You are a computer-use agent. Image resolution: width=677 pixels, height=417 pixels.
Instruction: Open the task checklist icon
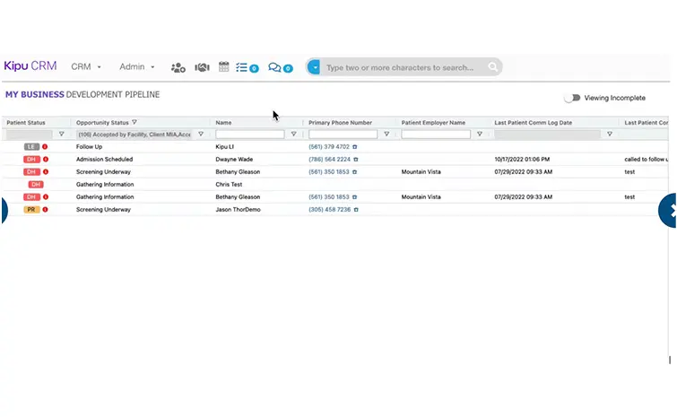pyautogui.click(x=242, y=67)
